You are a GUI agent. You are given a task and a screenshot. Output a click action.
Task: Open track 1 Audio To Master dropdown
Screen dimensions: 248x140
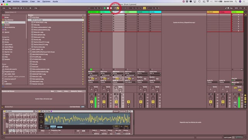click(x=94, y=82)
